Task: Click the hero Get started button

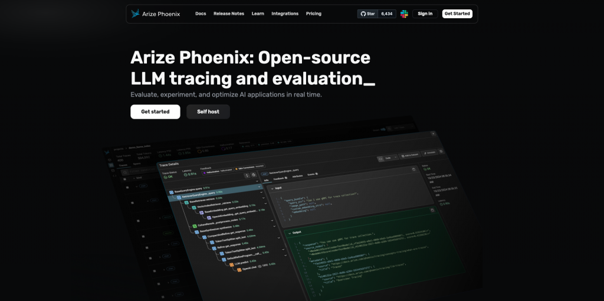Action: 155,112
